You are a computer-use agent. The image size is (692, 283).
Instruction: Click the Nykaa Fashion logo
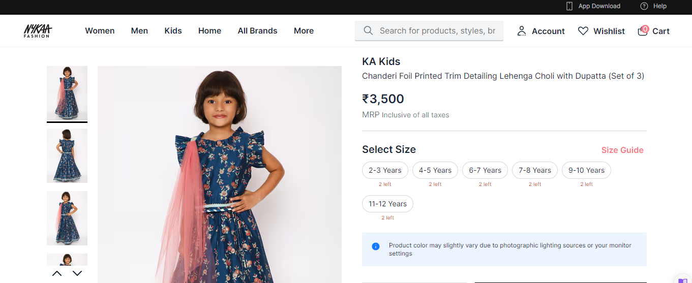pyautogui.click(x=38, y=31)
